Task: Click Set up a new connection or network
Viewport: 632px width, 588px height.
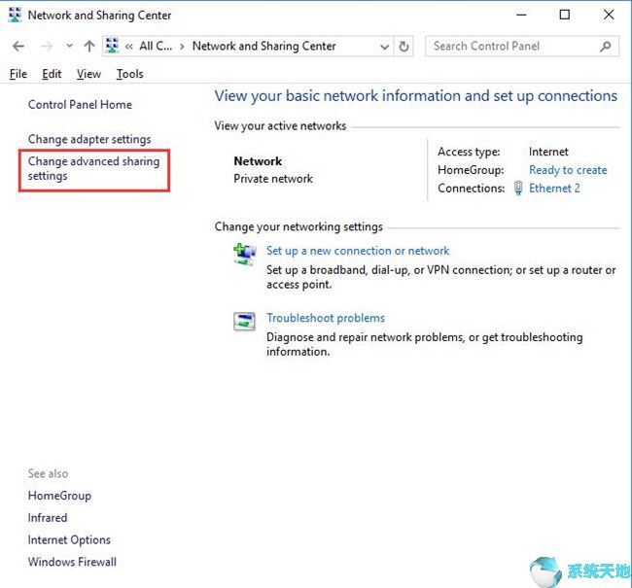Action: (358, 251)
